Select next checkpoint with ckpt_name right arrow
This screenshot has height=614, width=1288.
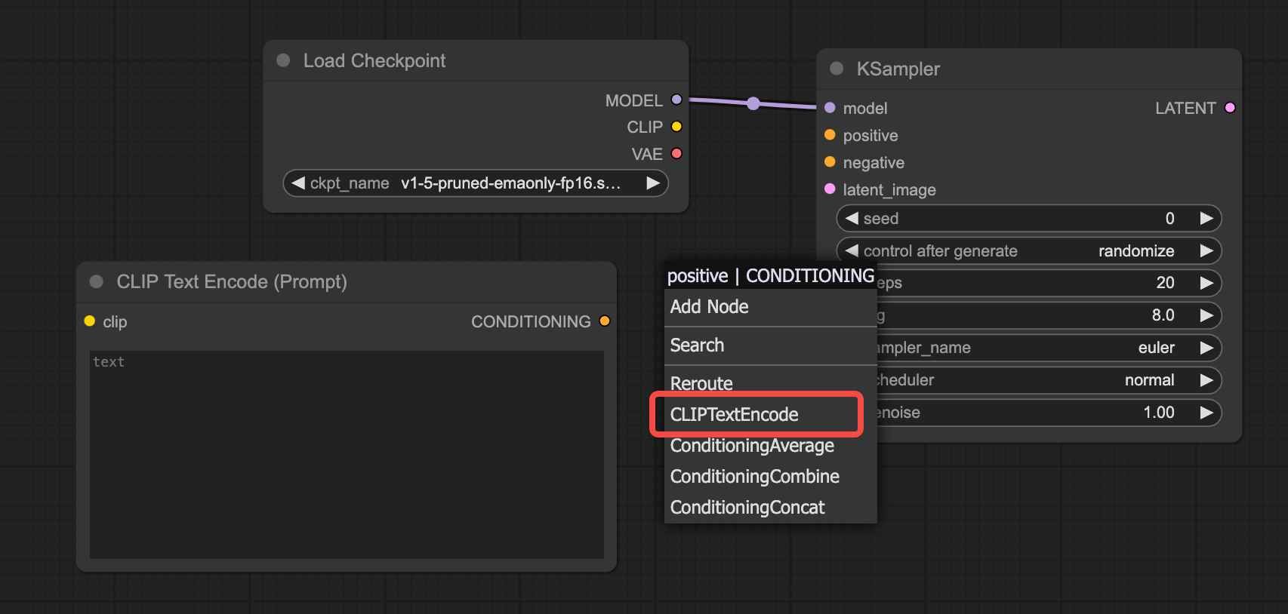653,183
